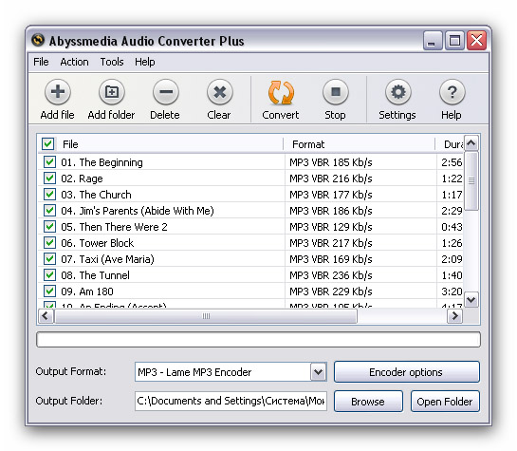Click the Browse button
The image size is (517, 451).
(x=368, y=402)
